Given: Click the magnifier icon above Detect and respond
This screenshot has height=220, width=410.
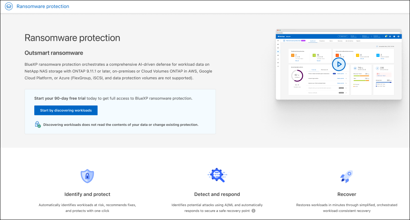Looking at the screenshot, I should [x=217, y=175].
